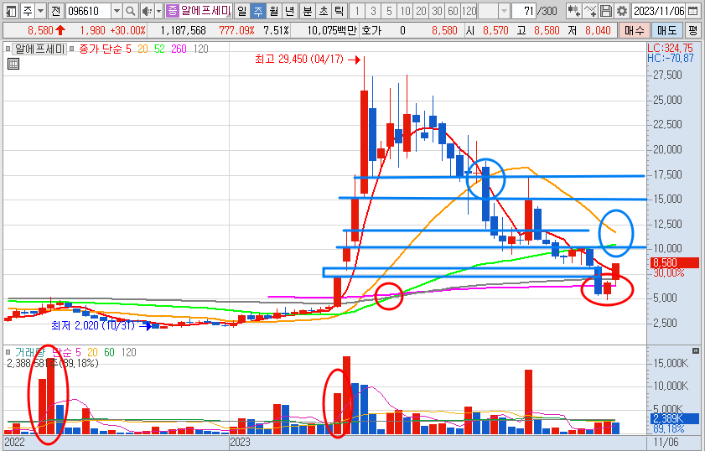Click the 평 button
The width and height of the screenshot is (705, 451).
[x=692, y=30]
